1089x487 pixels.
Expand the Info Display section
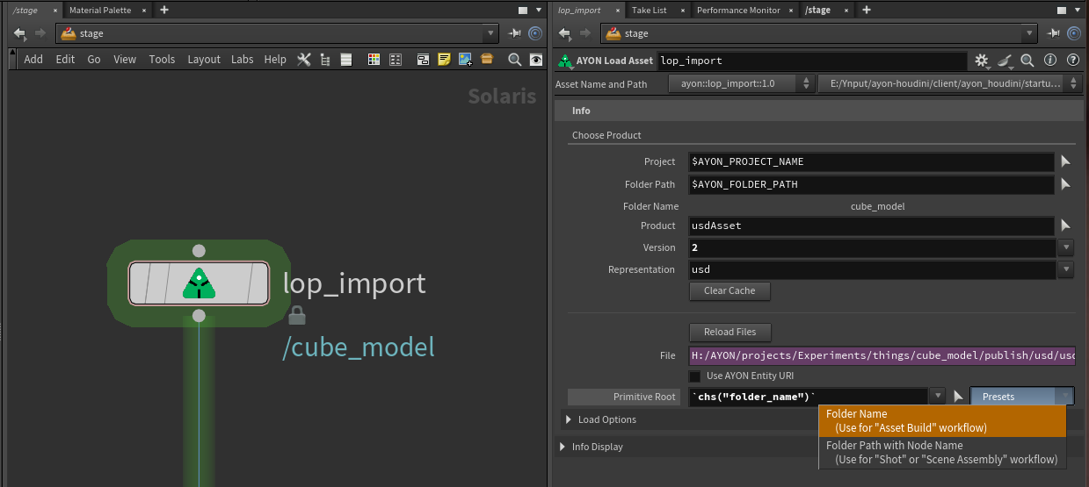point(564,447)
